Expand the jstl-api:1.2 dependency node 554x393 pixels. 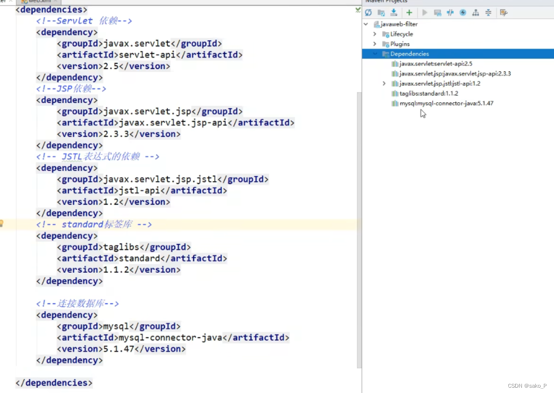(x=384, y=83)
